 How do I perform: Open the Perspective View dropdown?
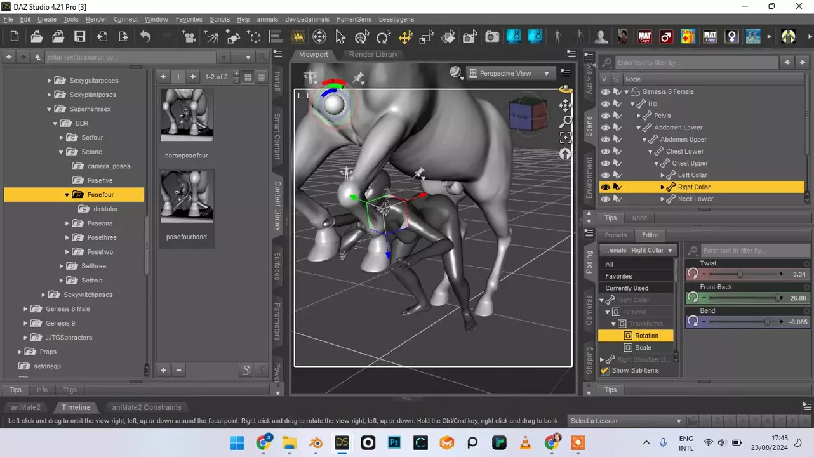tap(510, 73)
